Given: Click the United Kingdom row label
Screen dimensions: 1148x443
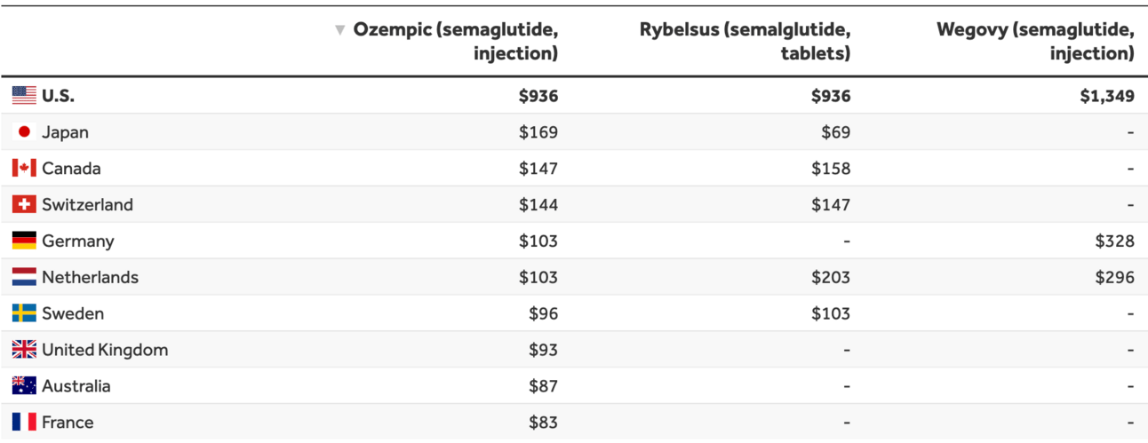Looking at the screenshot, I should [105, 350].
